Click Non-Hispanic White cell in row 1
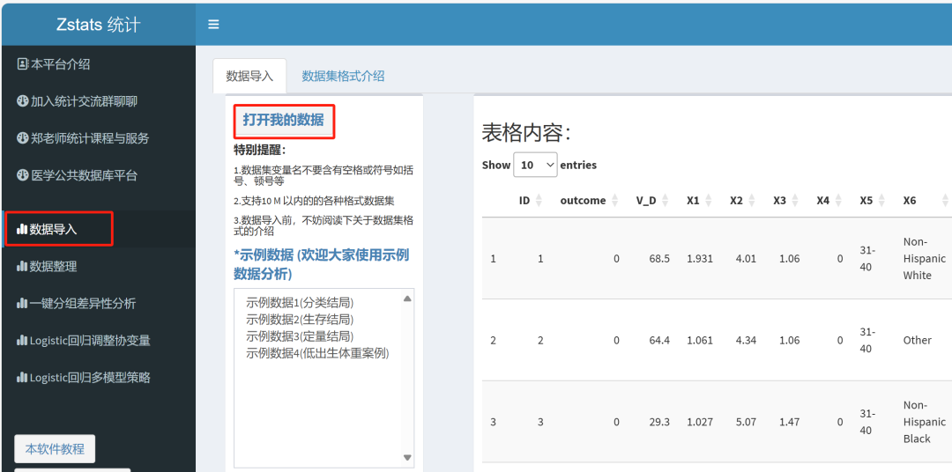This screenshot has height=472, width=952. (924, 258)
